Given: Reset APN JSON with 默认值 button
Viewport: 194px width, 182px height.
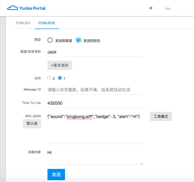Looking at the screenshot, I should click(x=32, y=124).
